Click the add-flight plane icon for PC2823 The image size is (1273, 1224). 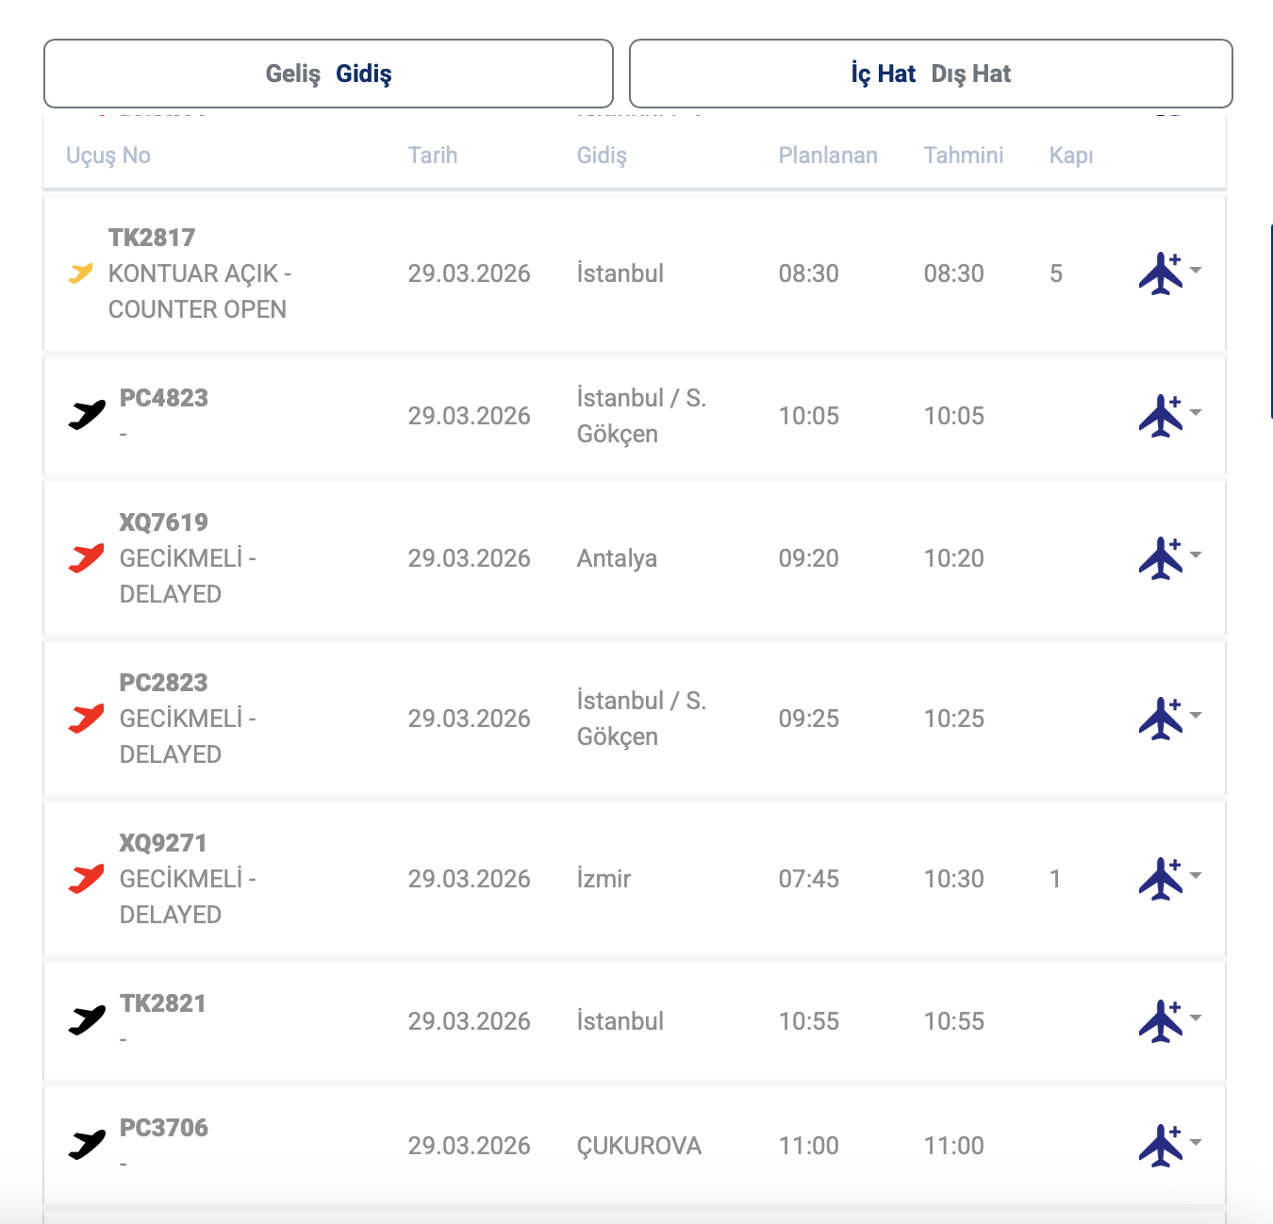point(1160,719)
